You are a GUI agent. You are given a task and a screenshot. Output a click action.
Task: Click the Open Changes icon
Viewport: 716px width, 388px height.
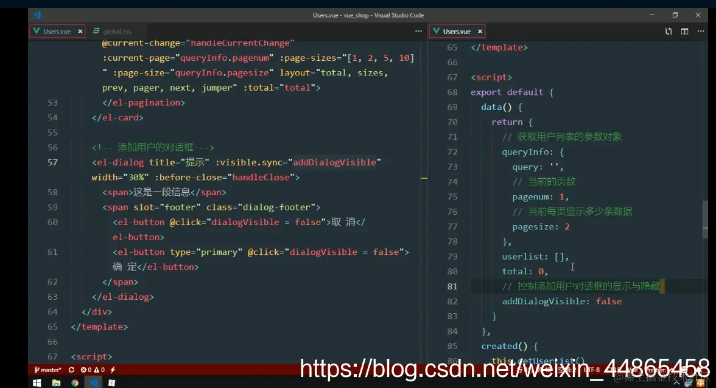tap(669, 31)
